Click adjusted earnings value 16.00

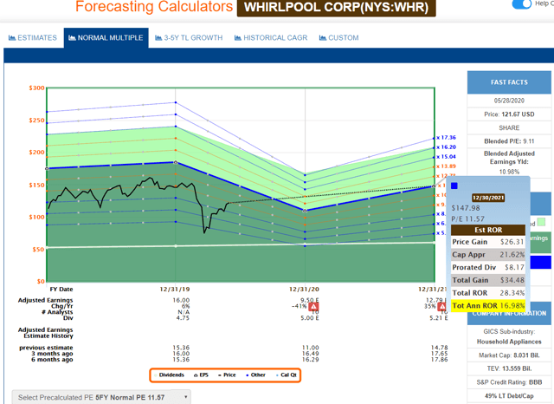coord(181,300)
